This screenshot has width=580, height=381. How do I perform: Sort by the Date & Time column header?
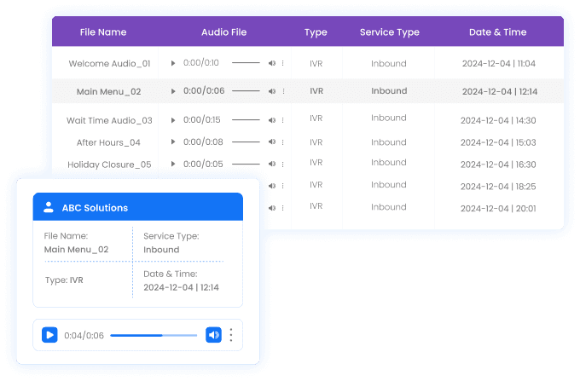(497, 32)
